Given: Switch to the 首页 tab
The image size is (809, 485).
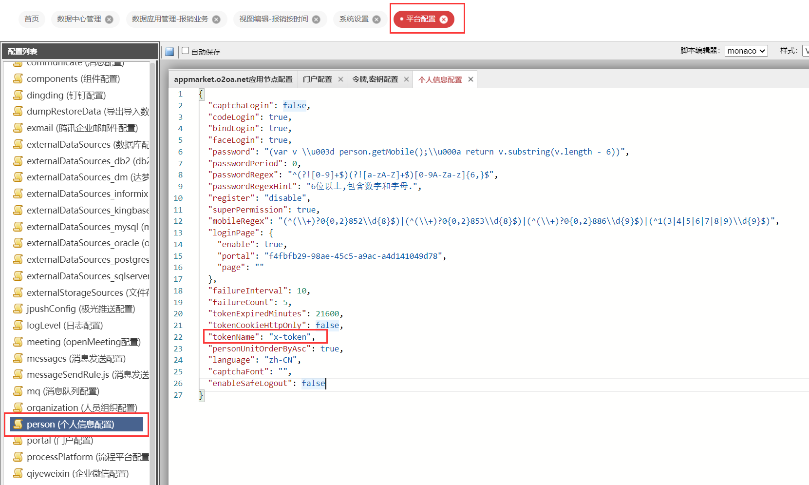Looking at the screenshot, I should (32, 19).
